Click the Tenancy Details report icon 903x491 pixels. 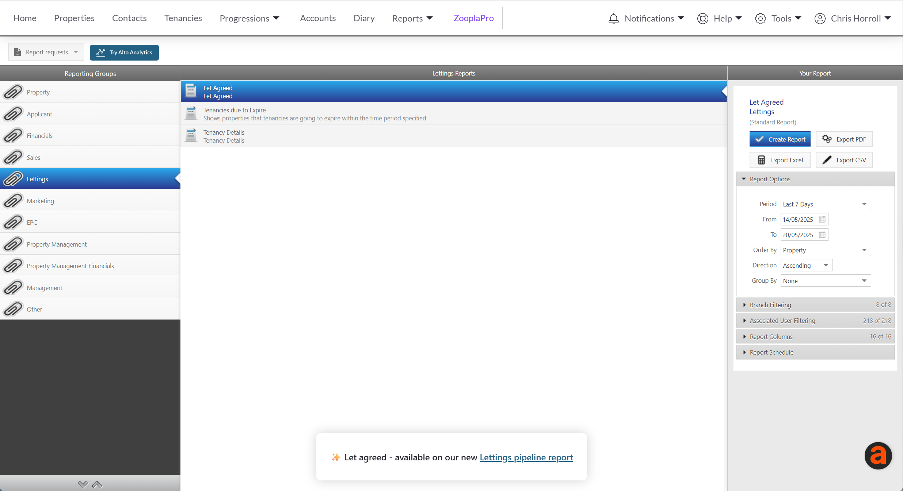[191, 136]
